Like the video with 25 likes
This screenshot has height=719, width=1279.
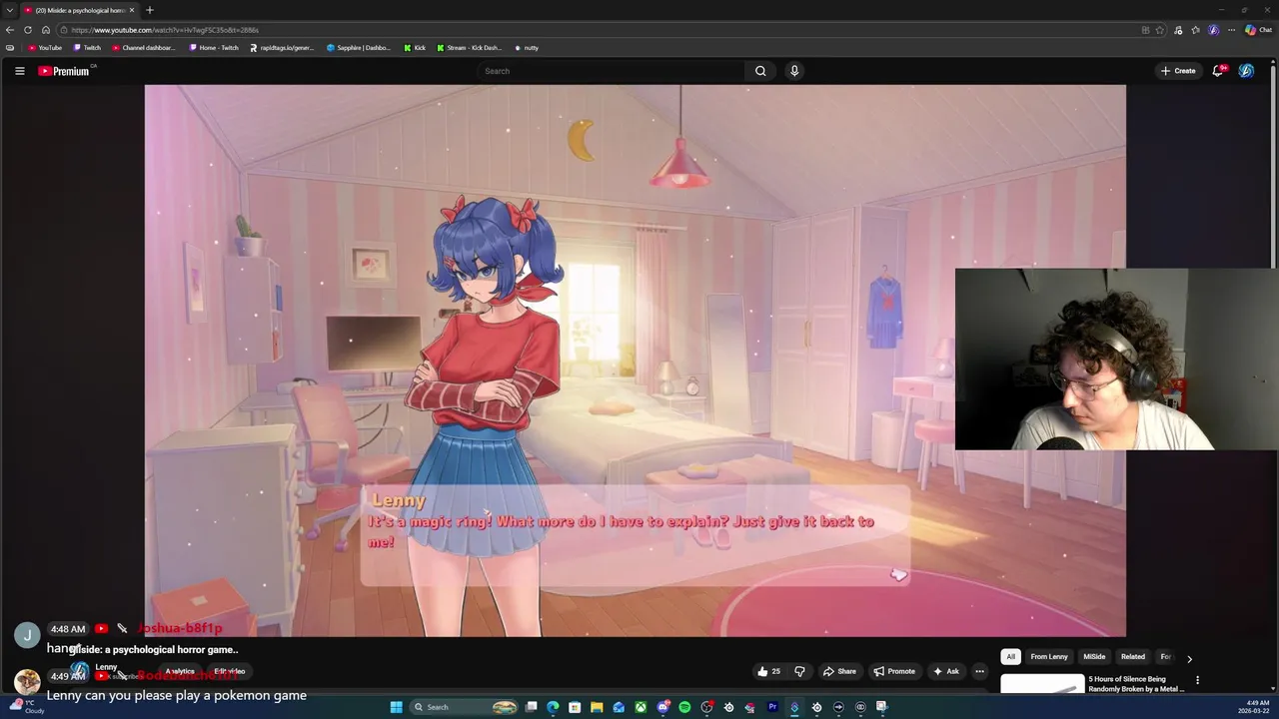[767, 671]
